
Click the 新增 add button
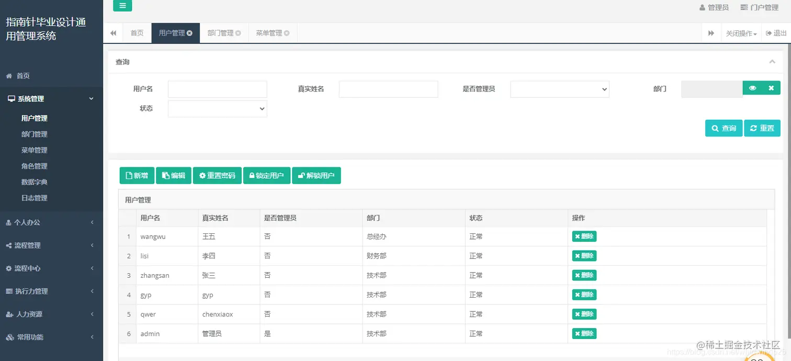(137, 176)
